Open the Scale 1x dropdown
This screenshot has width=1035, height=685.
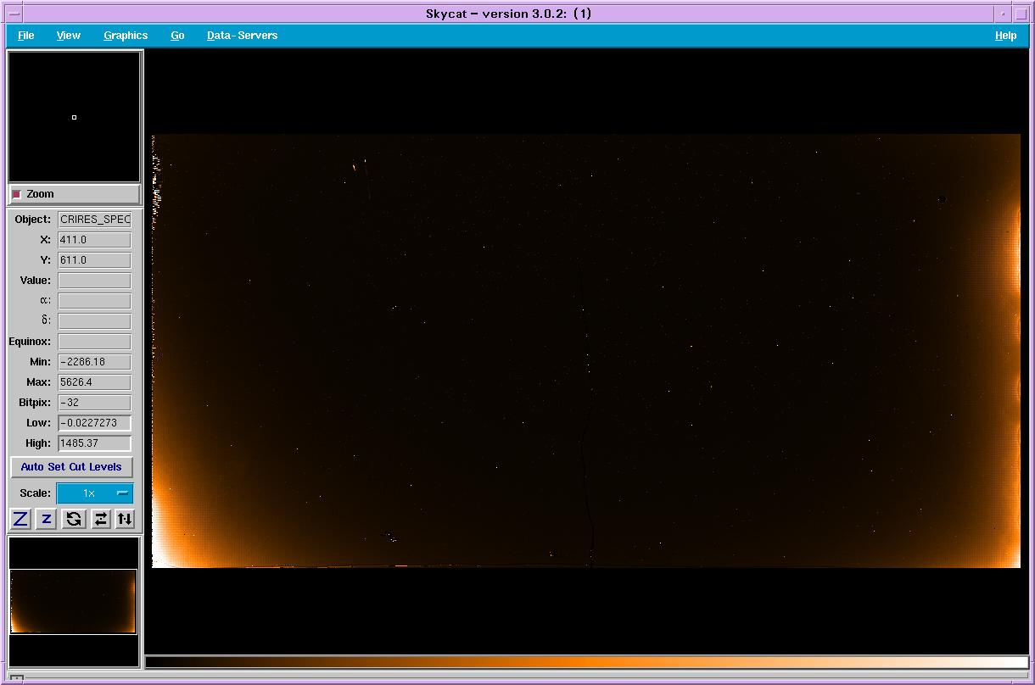[x=95, y=493]
